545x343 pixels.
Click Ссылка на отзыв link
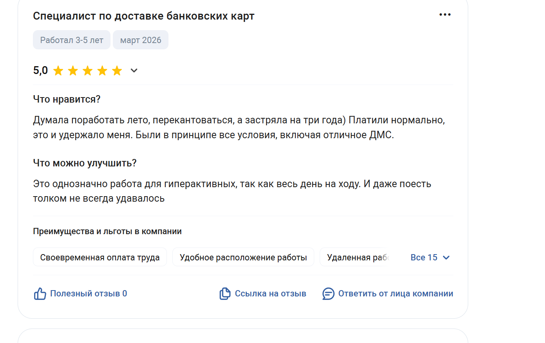[x=270, y=294]
